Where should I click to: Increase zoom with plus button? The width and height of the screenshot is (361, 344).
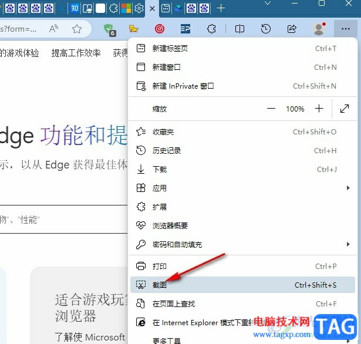point(319,109)
